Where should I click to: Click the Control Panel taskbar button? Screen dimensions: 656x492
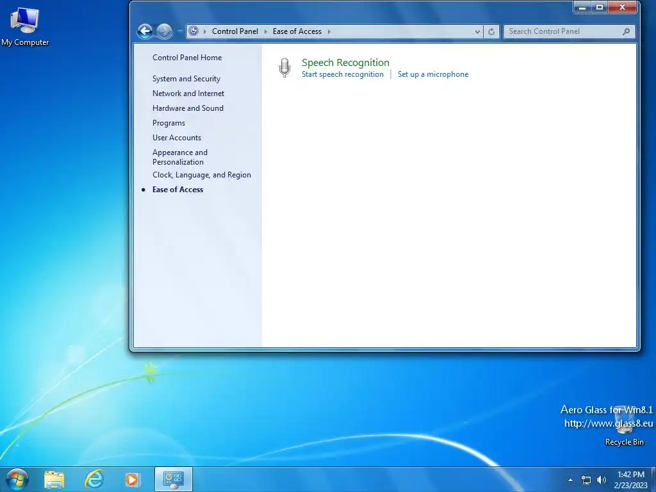point(173,479)
